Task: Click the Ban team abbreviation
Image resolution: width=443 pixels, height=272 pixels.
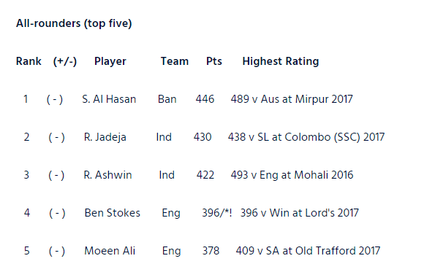Action: pyautogui.click(x=167, y=99)
